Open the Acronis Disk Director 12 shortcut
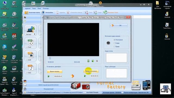This screenshot has width=174, height=98. coord(5,27)
